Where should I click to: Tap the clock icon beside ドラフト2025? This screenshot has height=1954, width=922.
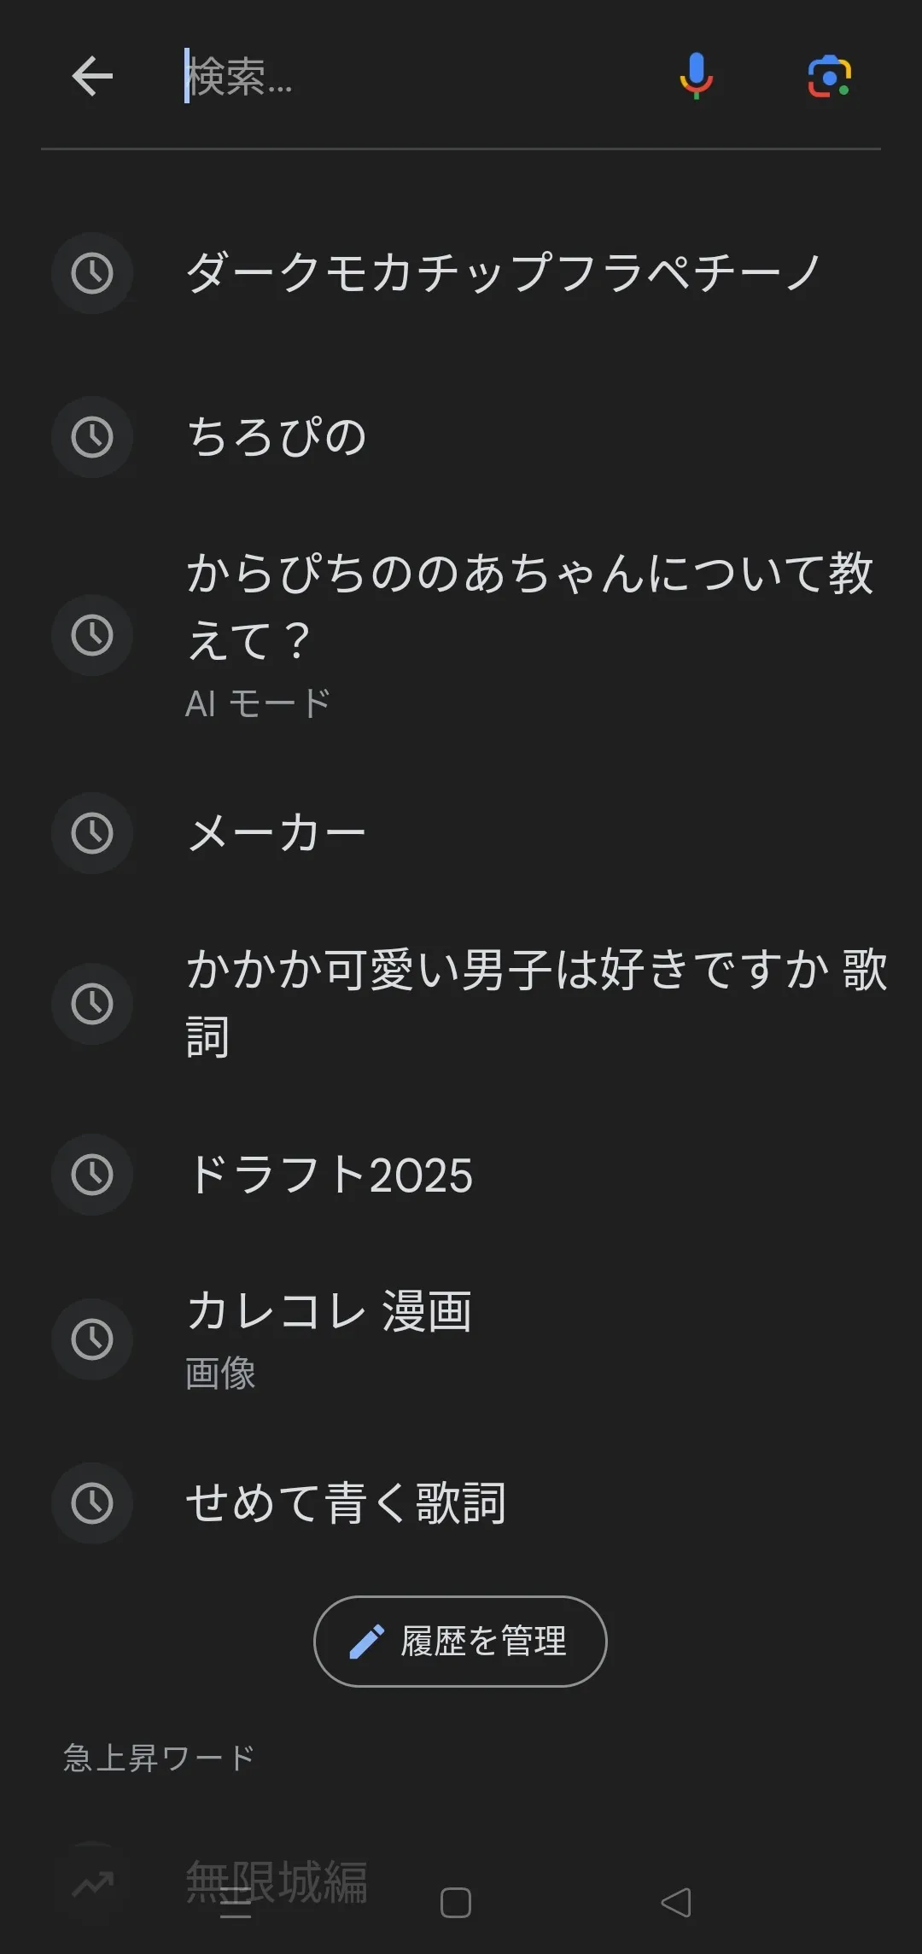(x=92, y=1175)
